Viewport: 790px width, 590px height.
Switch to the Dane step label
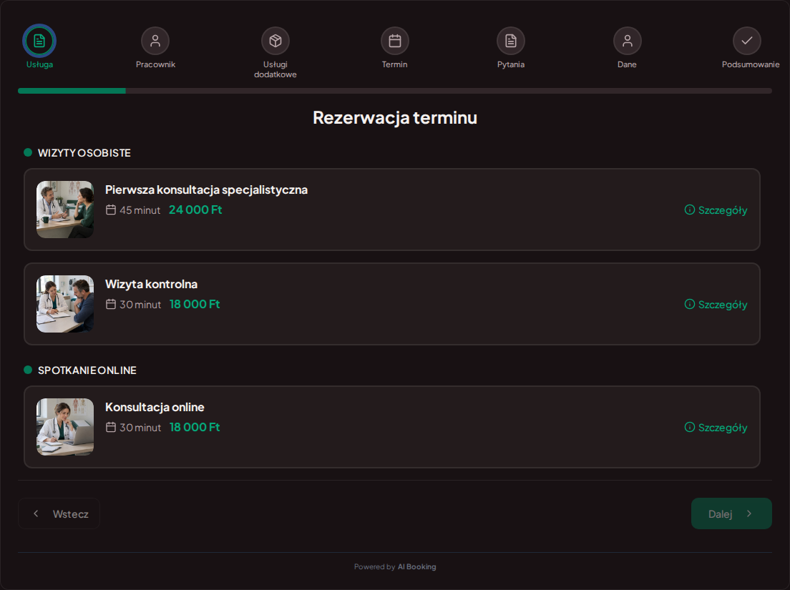(x=627, y=64)
